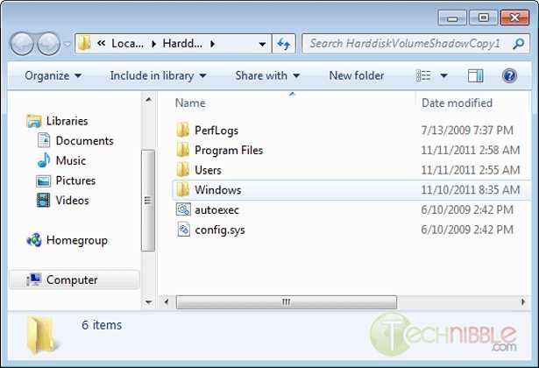The height and width of the screenshot is (368, 539).
Task: Expand the address bar history dropdown
Action: pos(263,43)
